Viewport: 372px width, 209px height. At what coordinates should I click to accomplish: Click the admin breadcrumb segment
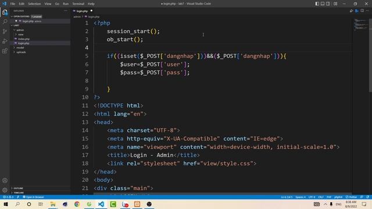77,17
